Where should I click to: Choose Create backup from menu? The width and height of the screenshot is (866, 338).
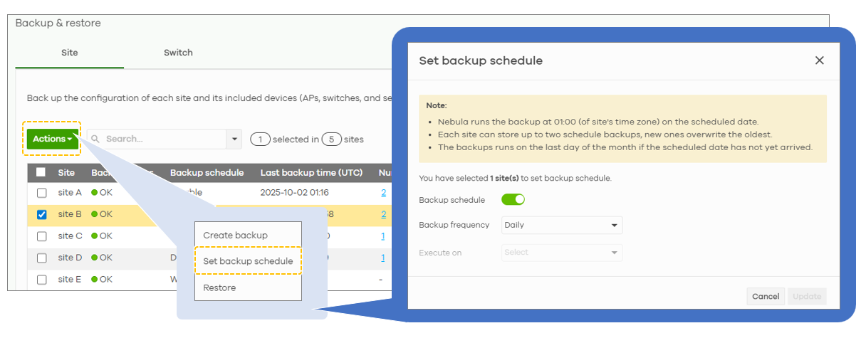235,236
